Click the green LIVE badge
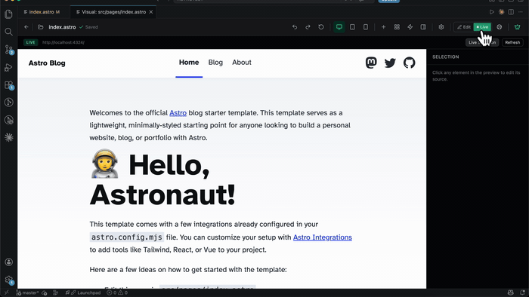529x297 pixels. [30, 42]
